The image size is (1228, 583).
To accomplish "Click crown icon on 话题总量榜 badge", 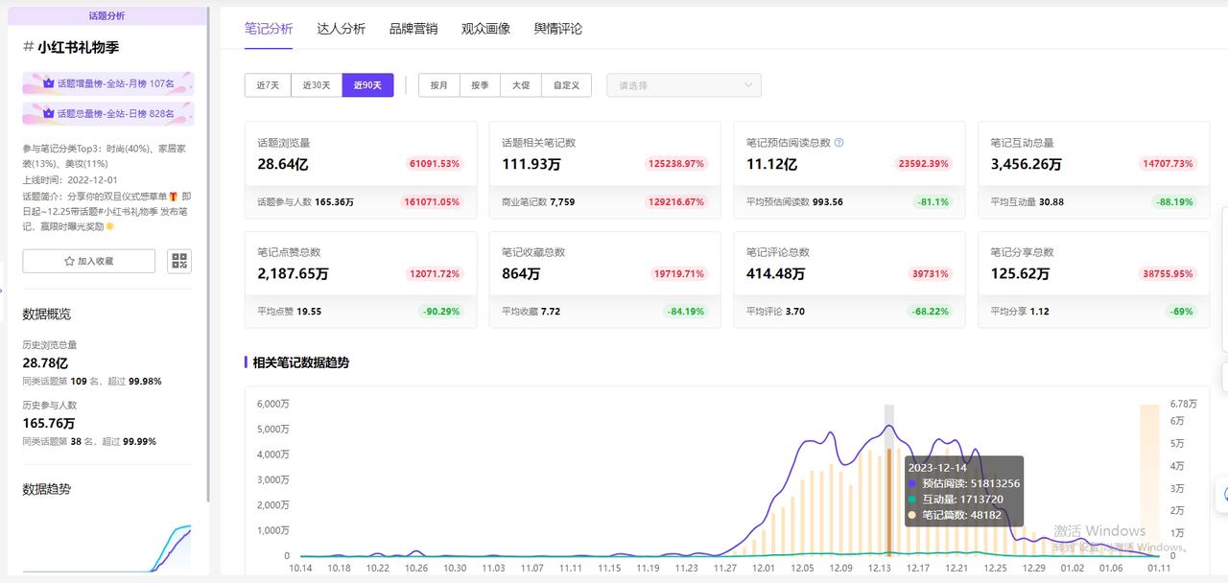I will tap(48, 114).
